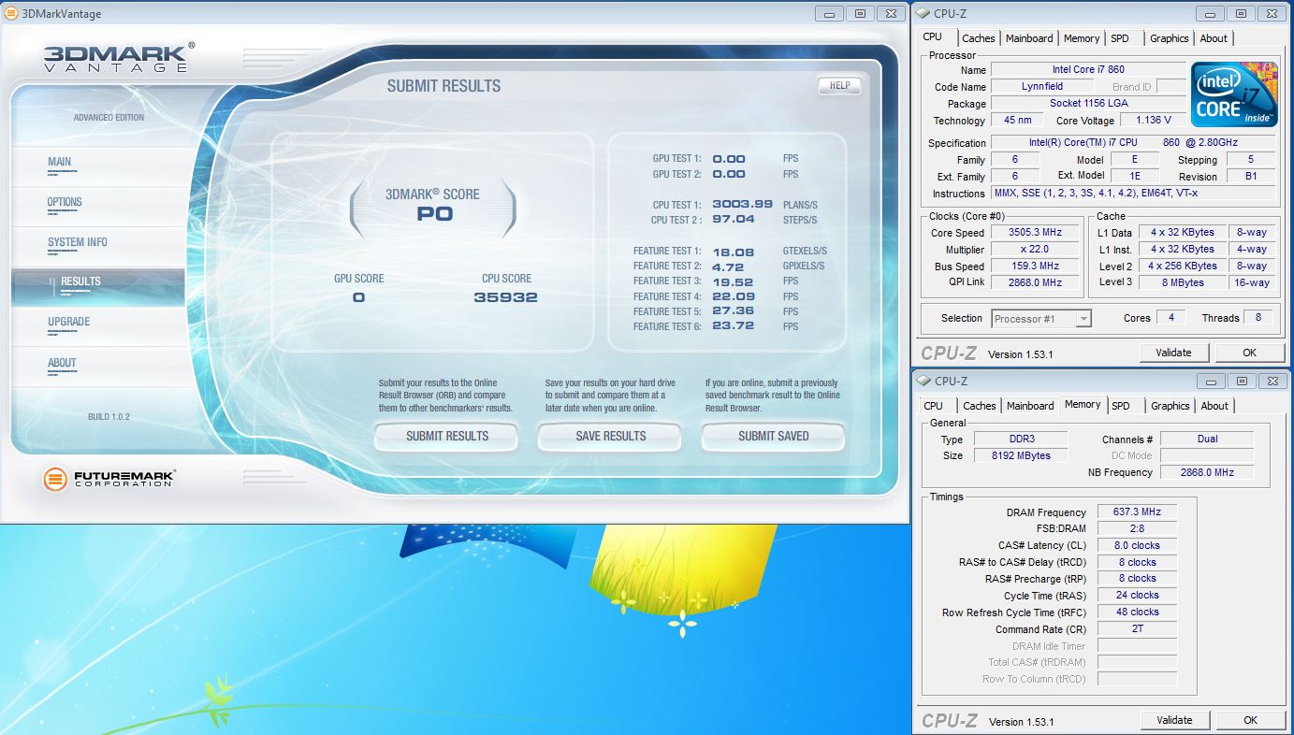Click OK in top CPU-Z window
Image resolution: width=1294 pixels, height=735 pixels.
pyautogui.click(x=1249, y=353)
